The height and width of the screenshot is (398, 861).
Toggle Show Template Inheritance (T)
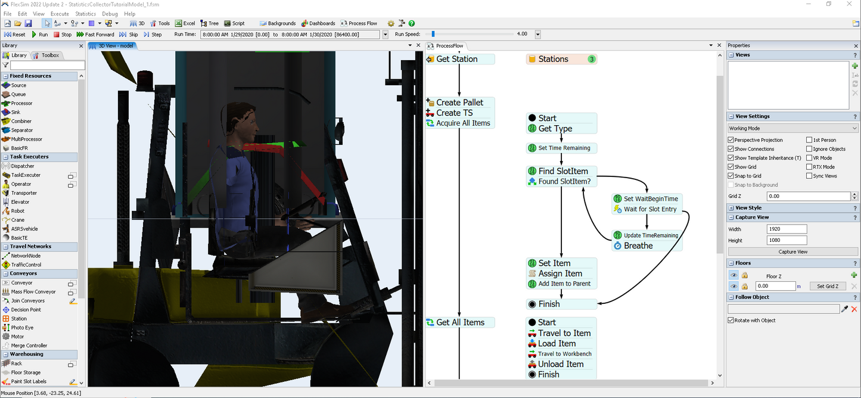[731, 158]
